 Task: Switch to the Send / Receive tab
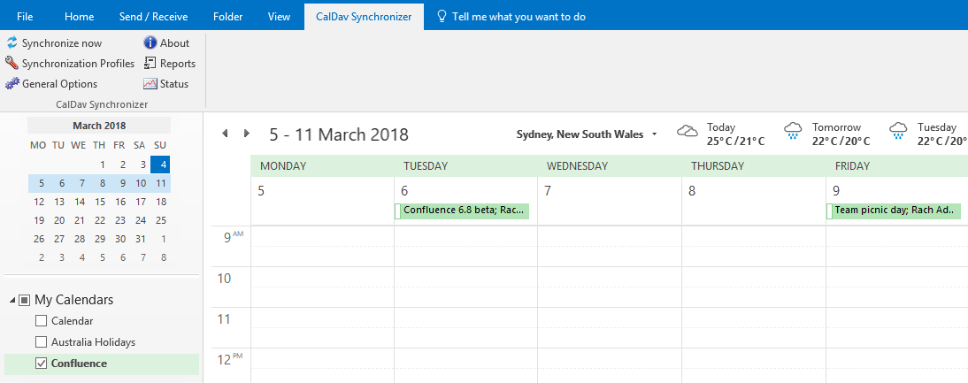(x=153, y=17)
